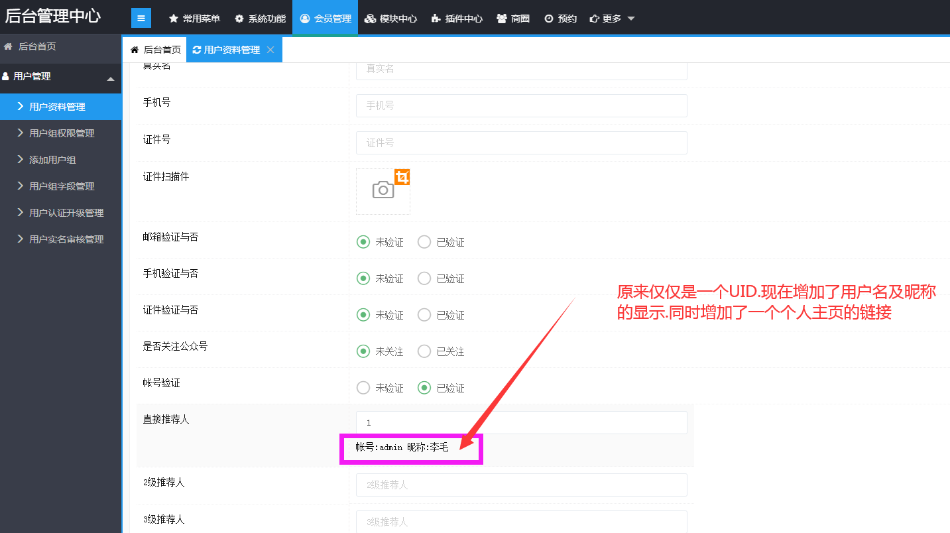This screenshot has width=950, height=533.
Task: Close the 用户资料管理 tab with X
Action: tap(270, 50)
